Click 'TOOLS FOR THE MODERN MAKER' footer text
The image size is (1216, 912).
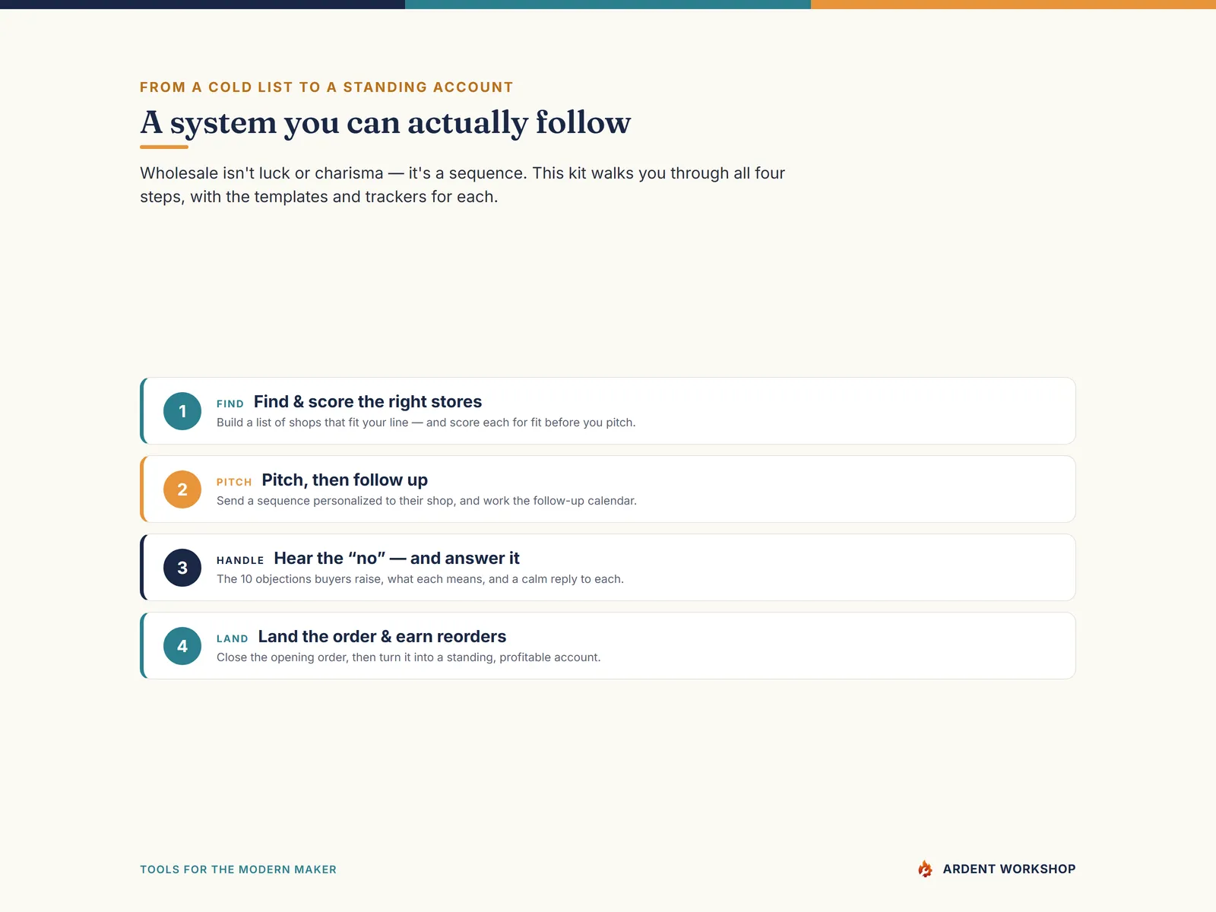coord(238,869)
